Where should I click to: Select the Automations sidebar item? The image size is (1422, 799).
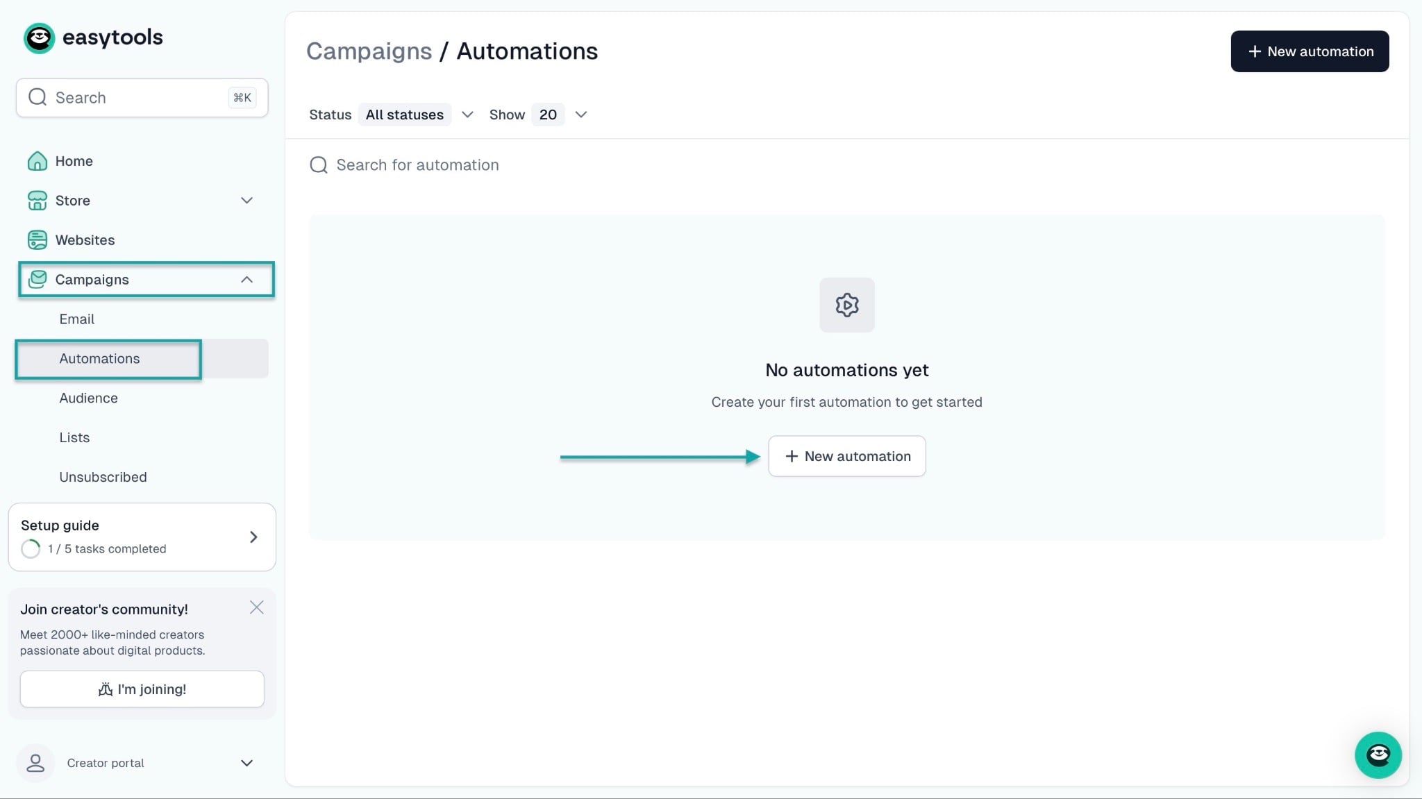click(x=142, y=359)
